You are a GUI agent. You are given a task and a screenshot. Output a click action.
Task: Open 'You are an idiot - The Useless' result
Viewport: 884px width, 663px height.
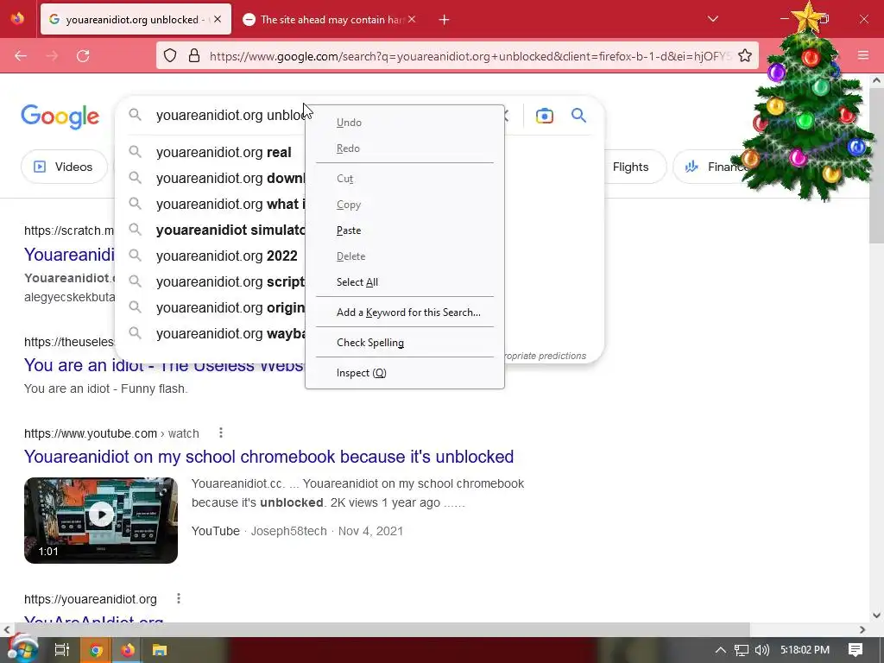[x=164, y=365]
